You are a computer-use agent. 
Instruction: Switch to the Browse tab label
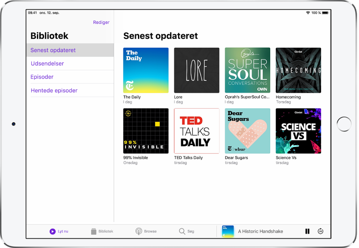tap(151, 231)
